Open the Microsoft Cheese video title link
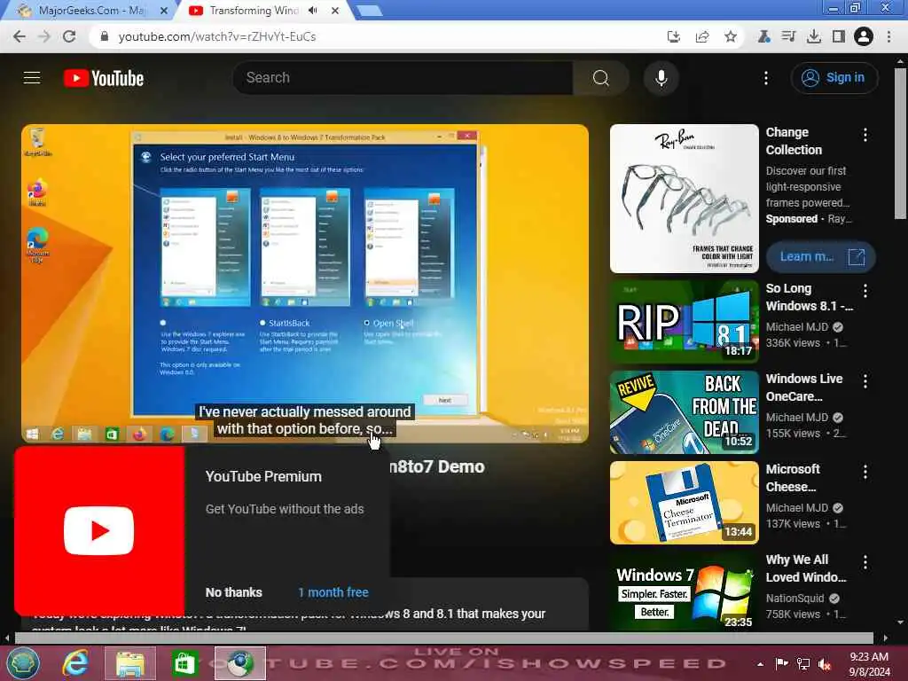Image resolution: width=908 pixels, height=681 pixels. pos(793,478)
